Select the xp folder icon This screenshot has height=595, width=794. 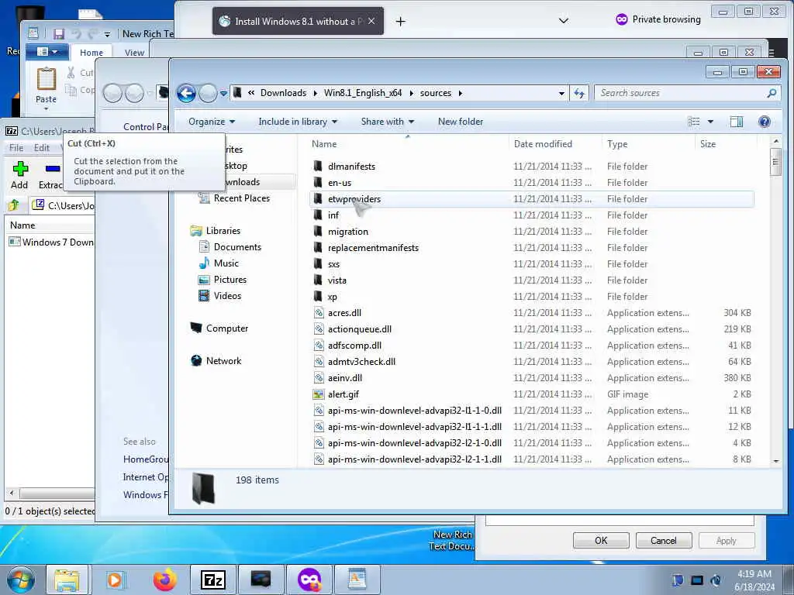(318, 297)
